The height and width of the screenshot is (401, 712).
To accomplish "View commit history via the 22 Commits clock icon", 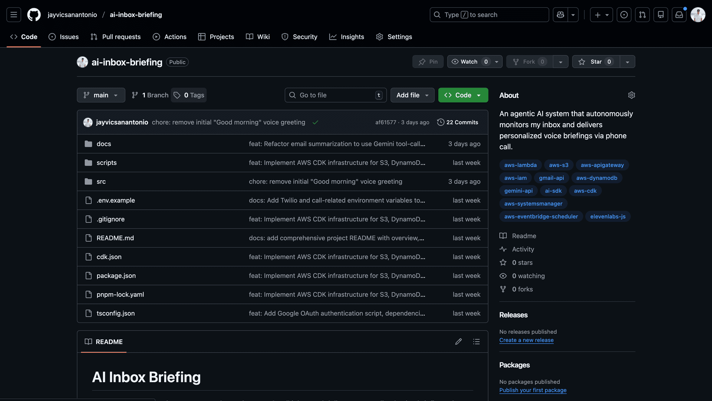I will point(441,122).
